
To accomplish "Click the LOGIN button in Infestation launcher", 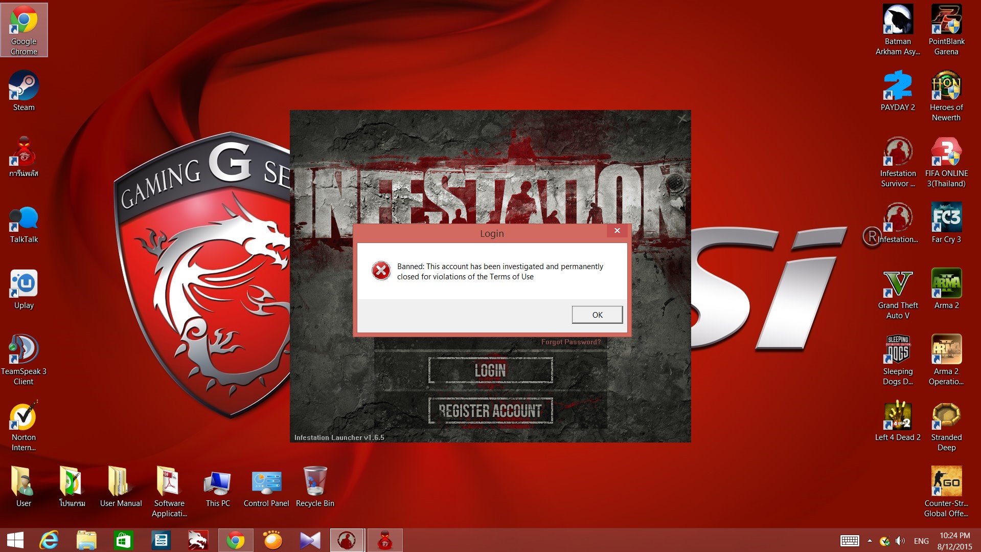I will (x=490, y=370).
